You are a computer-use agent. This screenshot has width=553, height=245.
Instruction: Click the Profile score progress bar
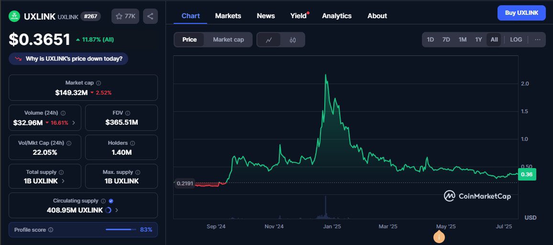tap(121, 230)
